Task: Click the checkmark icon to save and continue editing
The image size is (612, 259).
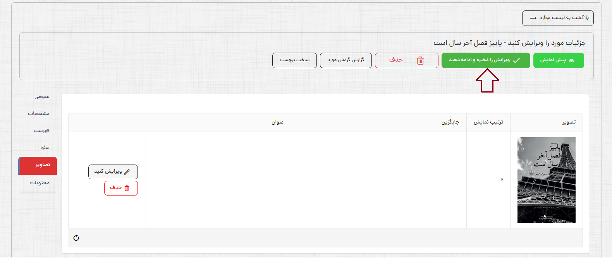Action: [x=516, y=60]
